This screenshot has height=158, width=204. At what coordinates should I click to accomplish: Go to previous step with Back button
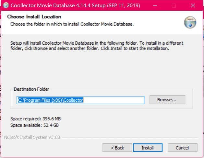117,148
